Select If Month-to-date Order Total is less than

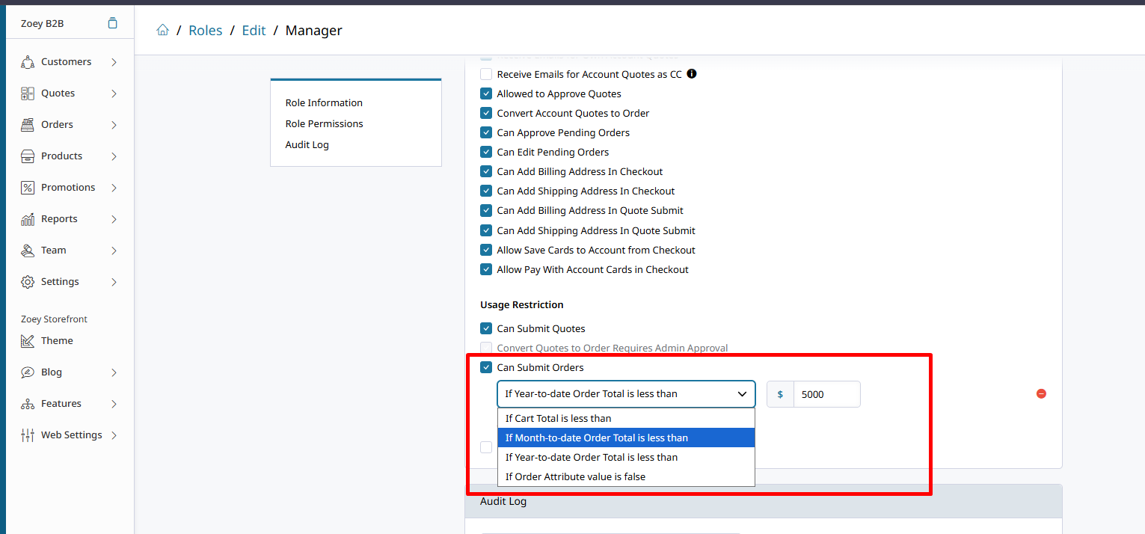point(626,438)
